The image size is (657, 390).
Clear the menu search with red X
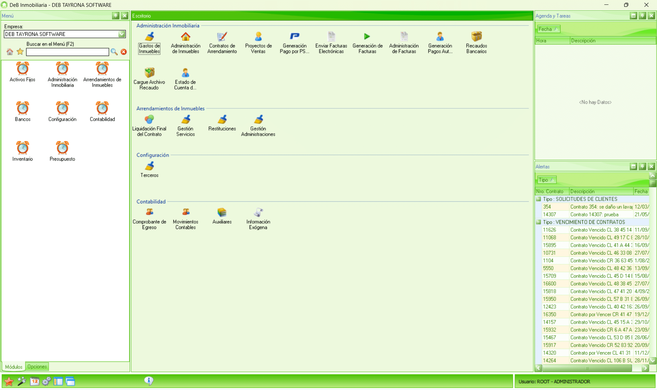click(x=124, y=52)
